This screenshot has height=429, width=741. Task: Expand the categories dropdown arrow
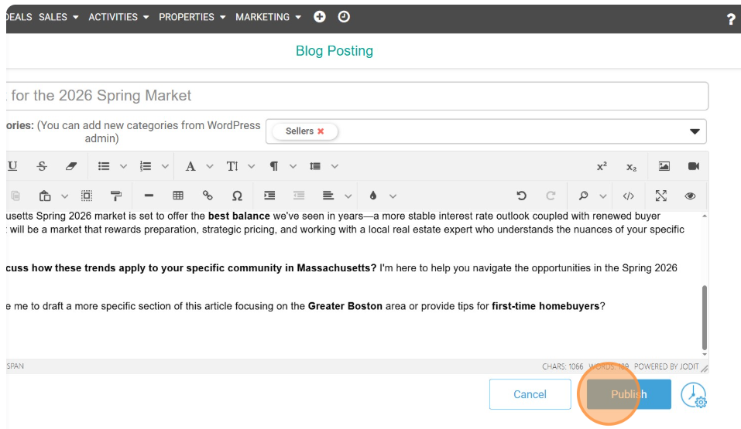tap(695, 131)
